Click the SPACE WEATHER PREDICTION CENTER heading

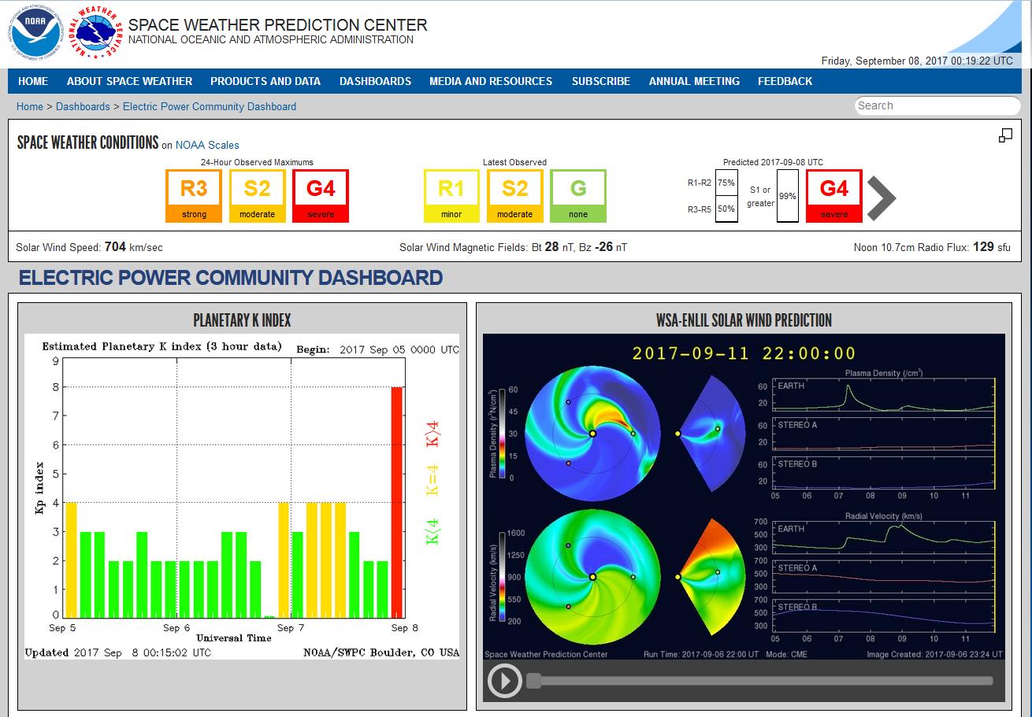pos(277,25)
